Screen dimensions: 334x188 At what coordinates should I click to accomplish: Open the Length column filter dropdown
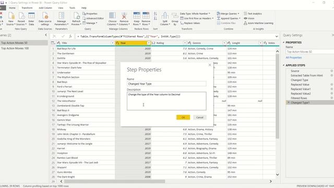[x=260, y=43]
